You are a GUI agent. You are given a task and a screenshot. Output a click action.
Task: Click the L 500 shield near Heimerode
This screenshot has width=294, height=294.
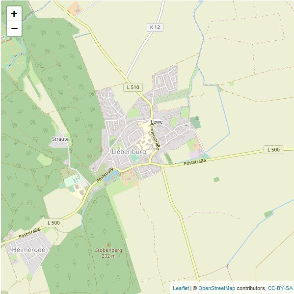tap(53, 223)
